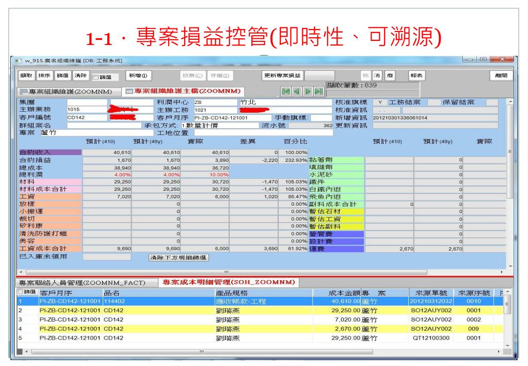The width and height of the screenshot is (528, 366).
Task: Click the 運費 blue label
Action: click(336, 249)
